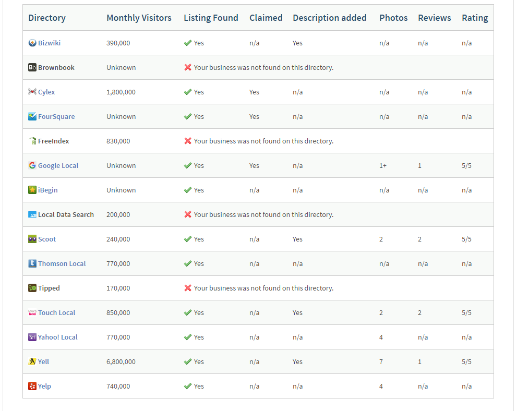The width and height of the screenshot is (517, 411).
Task: Open the Bizwiki directory link
Action: click(49, 43)
